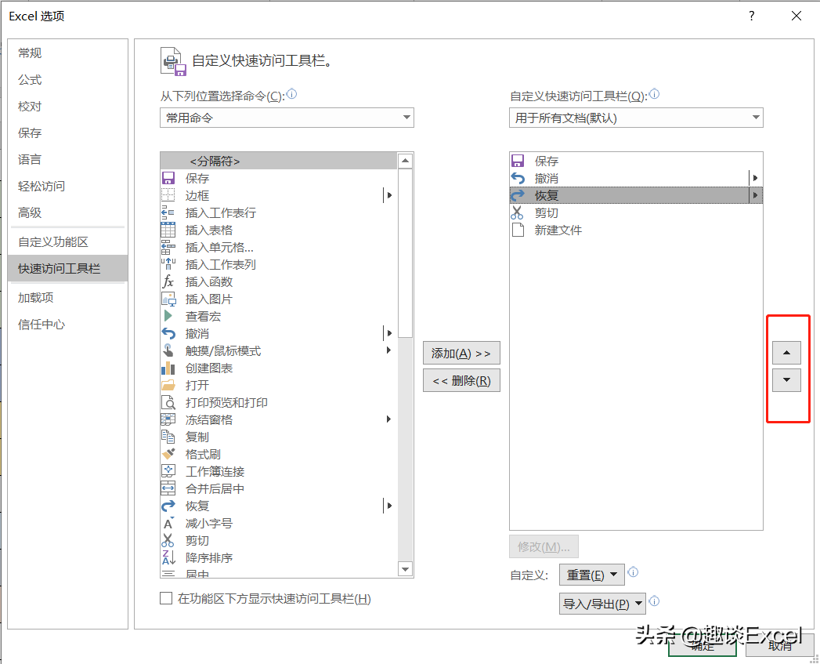
Task: Expand the 触摸/鼠标模式 submenu arrow
Action: pos(388,350)
